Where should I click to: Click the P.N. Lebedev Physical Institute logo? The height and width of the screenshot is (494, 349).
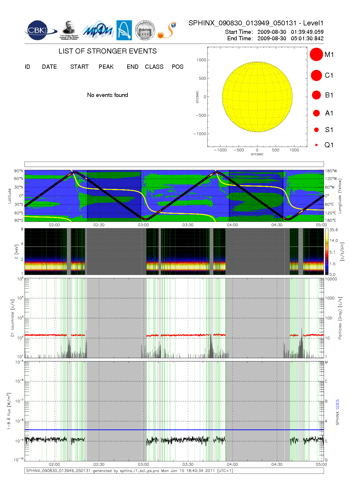point(69,30)
